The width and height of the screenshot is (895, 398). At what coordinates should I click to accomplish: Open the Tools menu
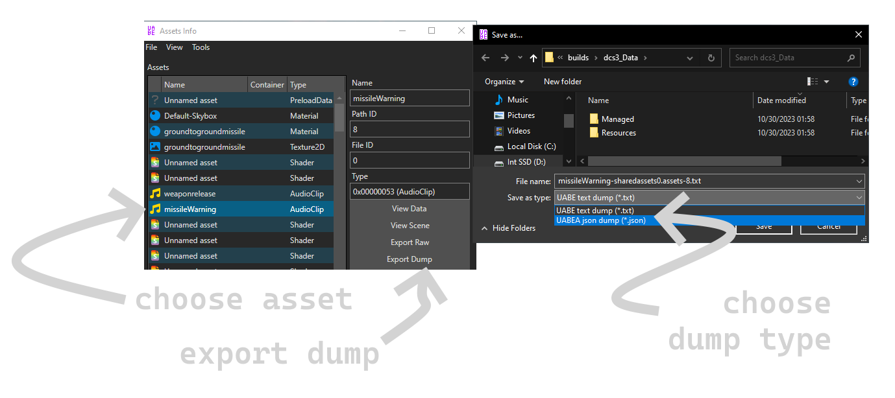pyautogui.click(x=201, y=47)
